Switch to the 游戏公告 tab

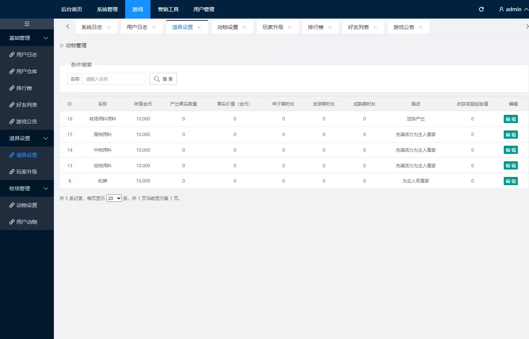point(404,27)
